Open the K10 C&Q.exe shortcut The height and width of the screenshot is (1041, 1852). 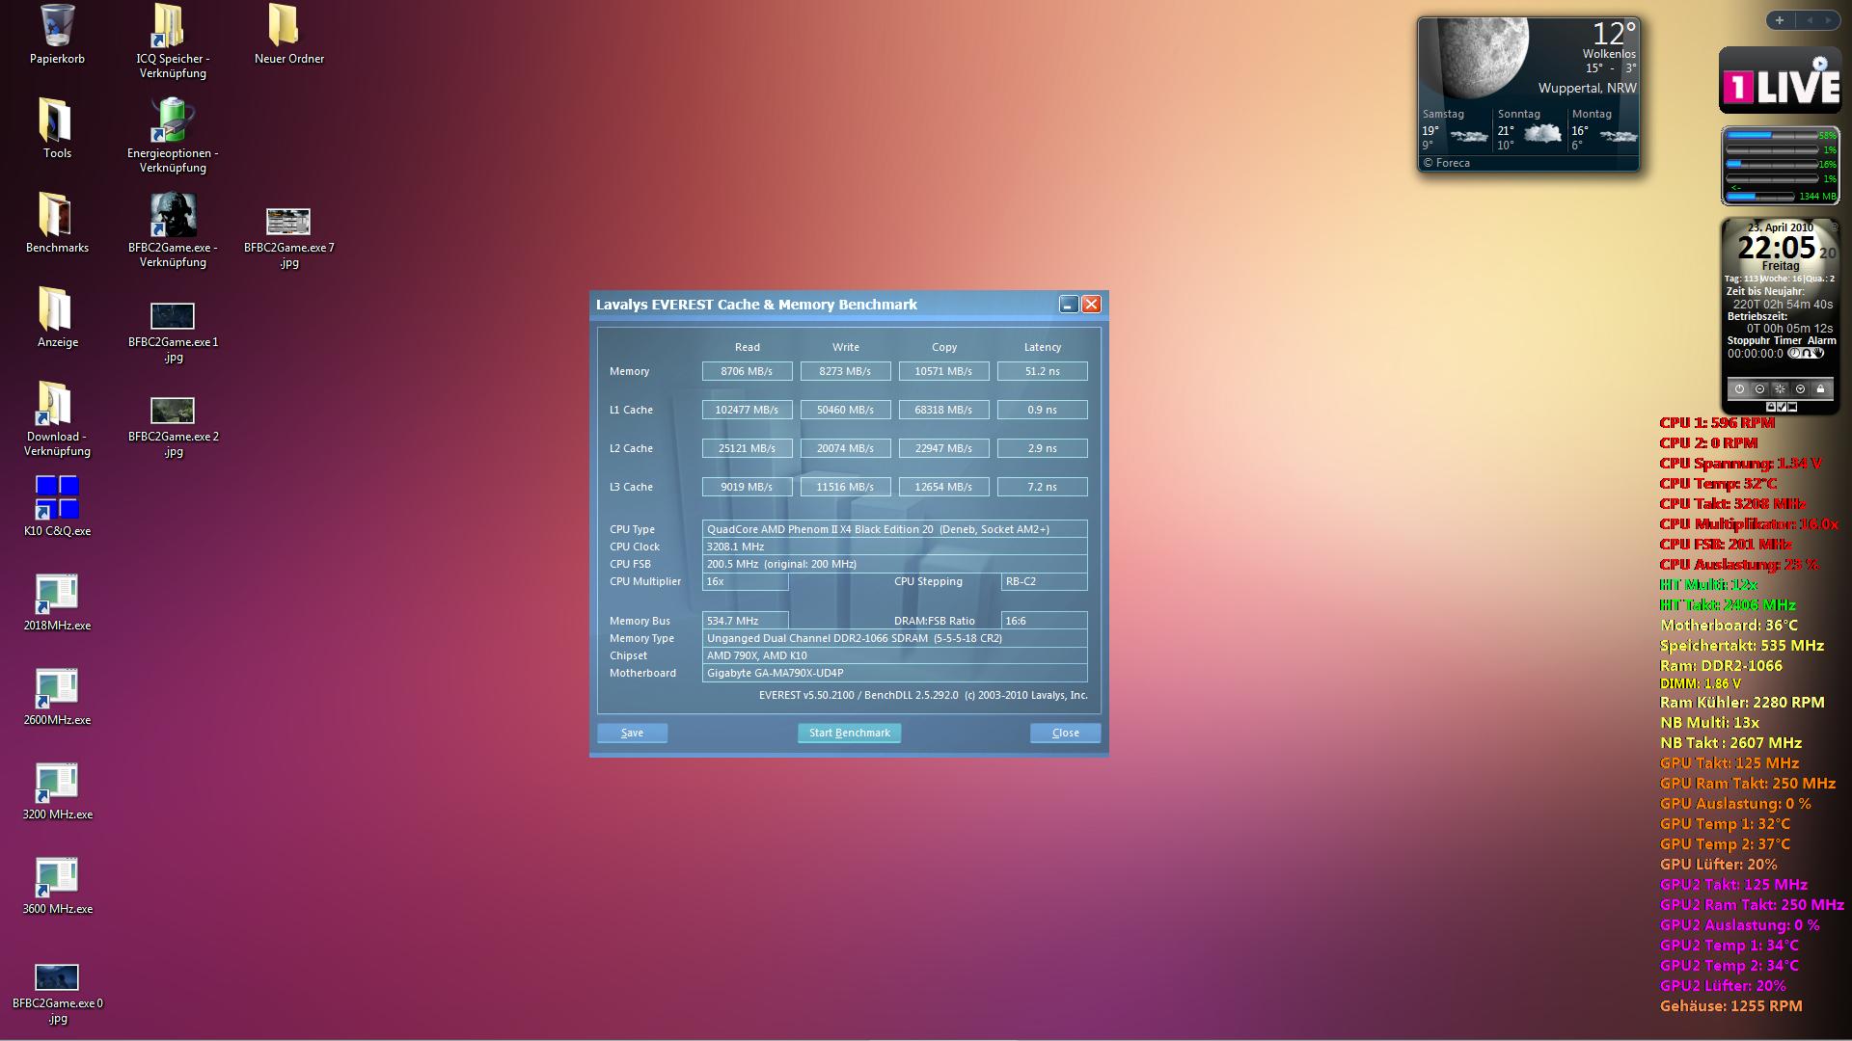click(x=57, y=497)
